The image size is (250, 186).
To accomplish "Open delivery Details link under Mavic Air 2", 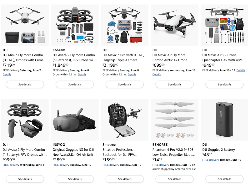I will [x=241, y=70].
